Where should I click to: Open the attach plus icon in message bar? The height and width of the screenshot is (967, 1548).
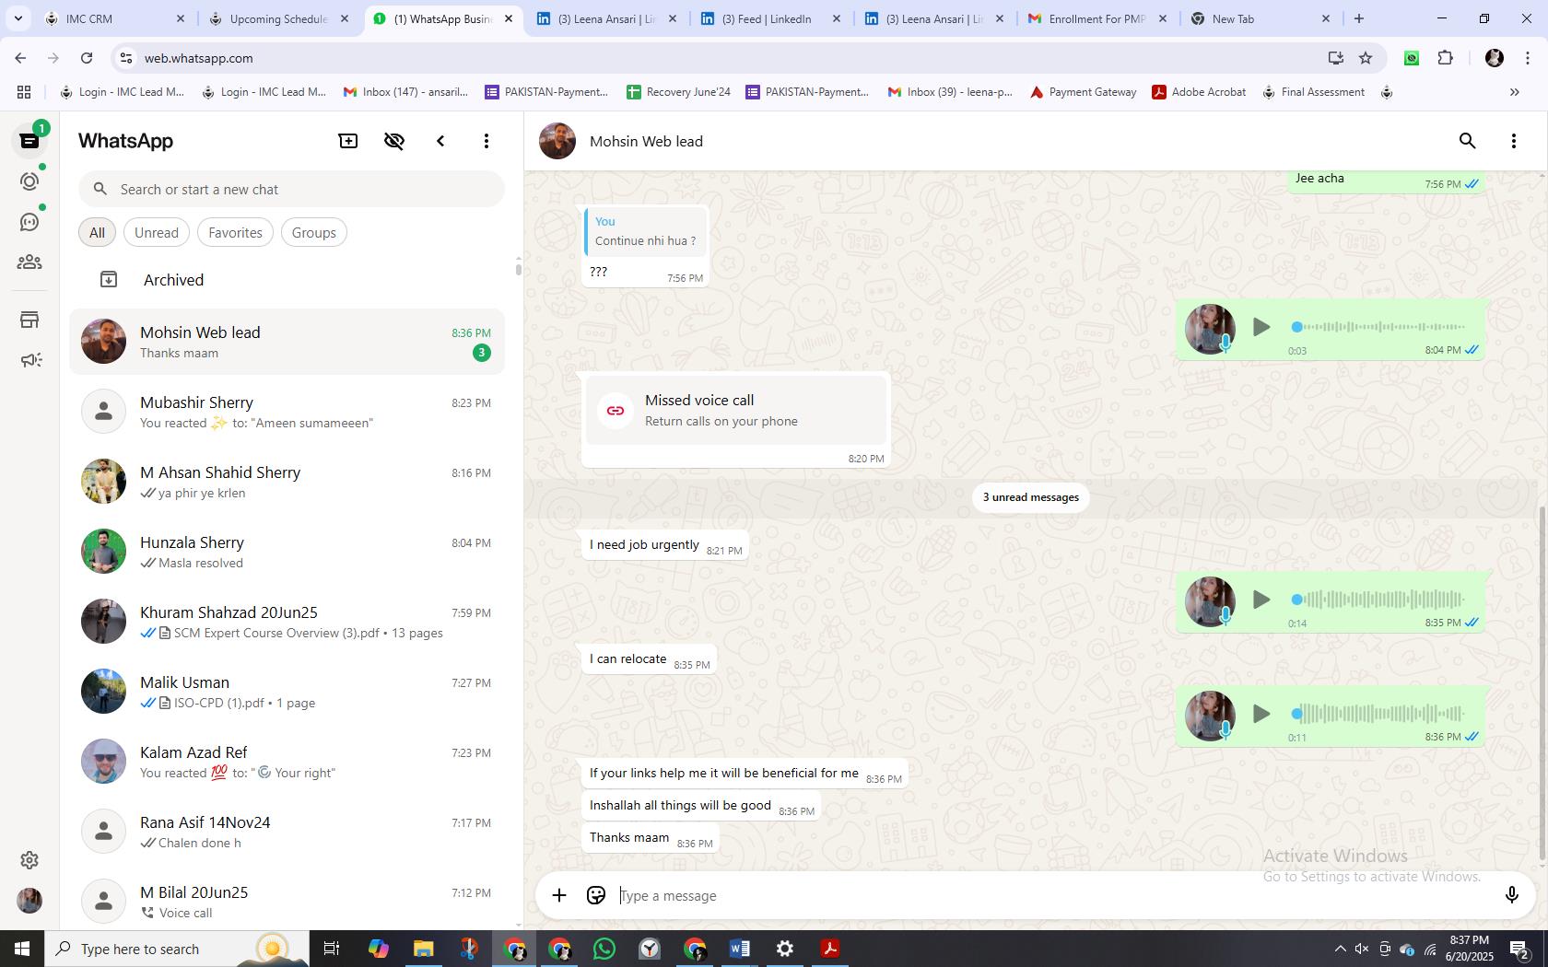click(x=559, y=895)
